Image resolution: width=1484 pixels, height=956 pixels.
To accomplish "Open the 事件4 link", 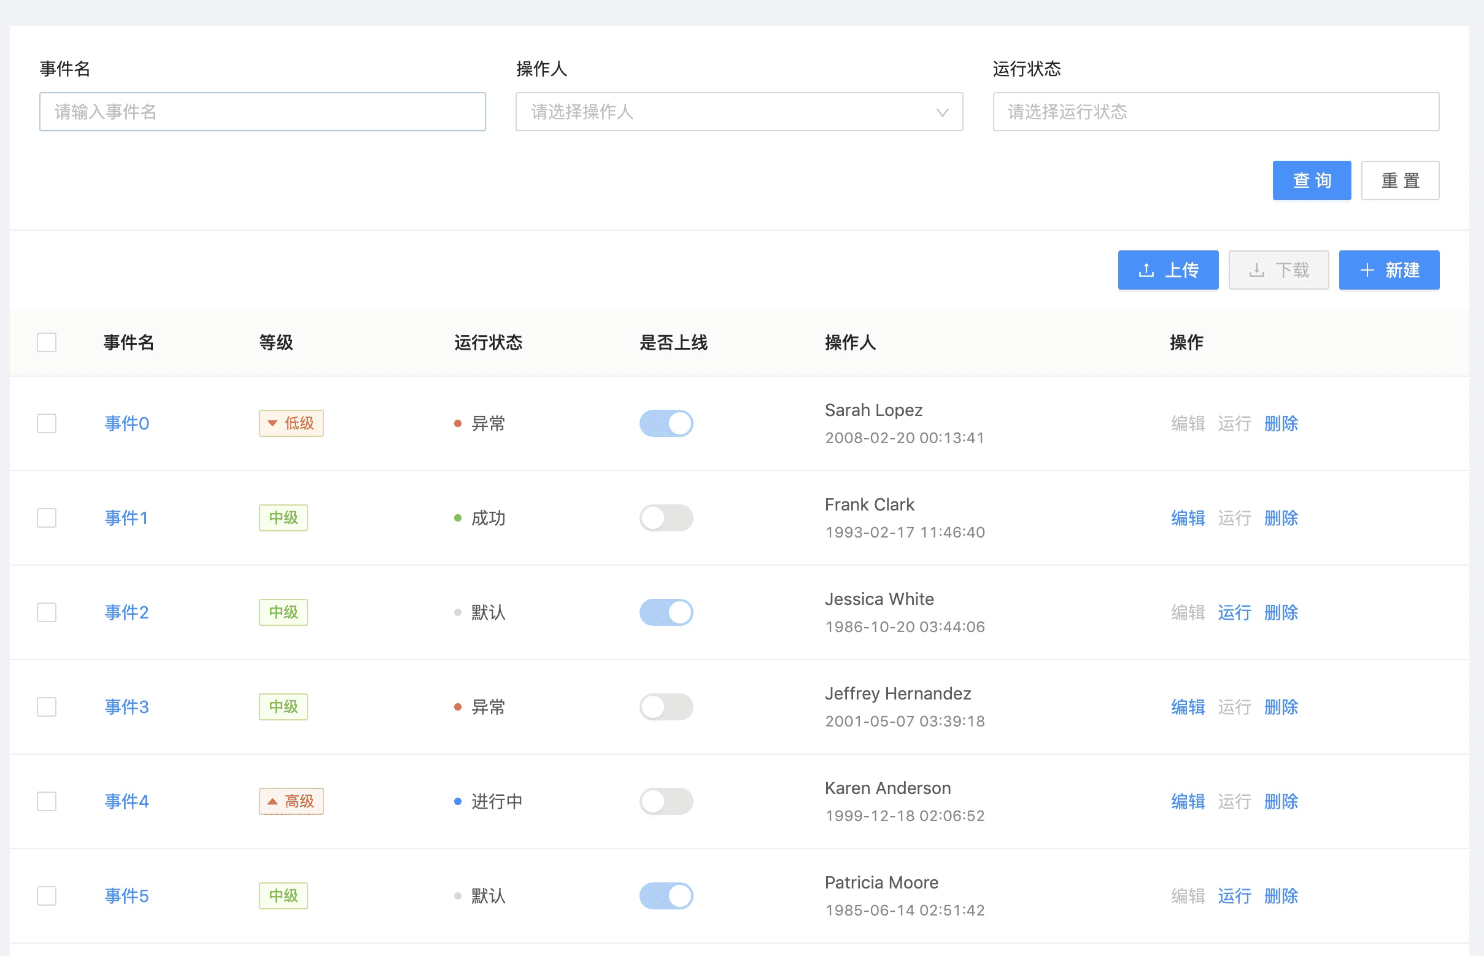I will (x=126, y=801).
